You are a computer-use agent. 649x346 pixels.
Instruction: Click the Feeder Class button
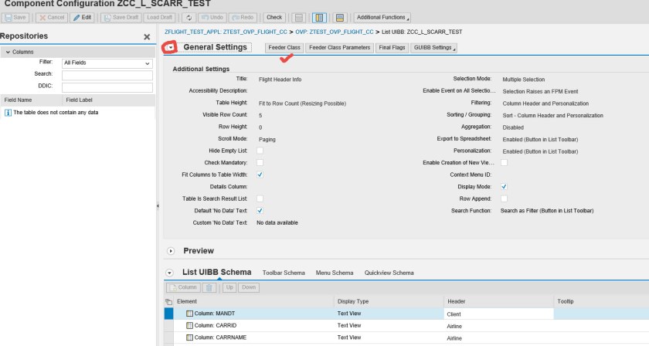click(284, 48)
